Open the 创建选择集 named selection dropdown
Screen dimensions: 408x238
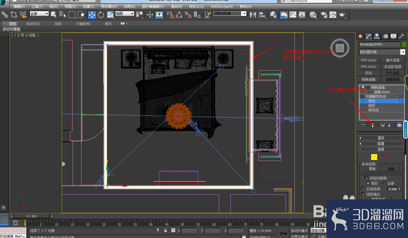229,13
